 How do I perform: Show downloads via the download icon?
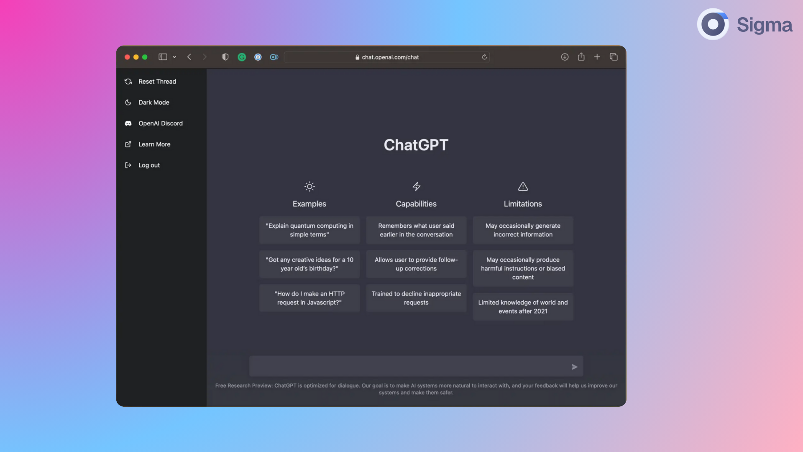[x=565, y=57]
